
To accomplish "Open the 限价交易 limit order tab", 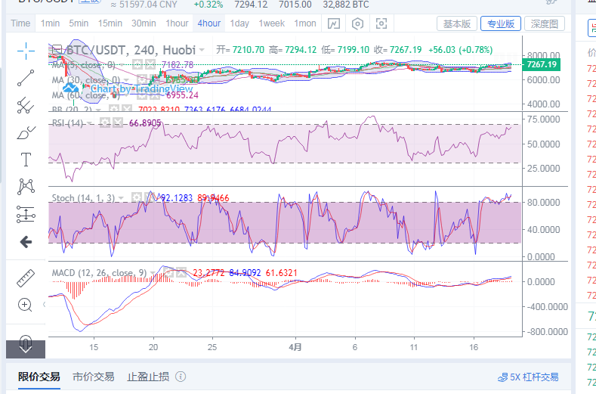I will 39,377.
